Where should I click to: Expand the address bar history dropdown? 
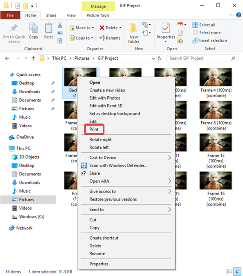pyautogui.click(x=153, y=58)
